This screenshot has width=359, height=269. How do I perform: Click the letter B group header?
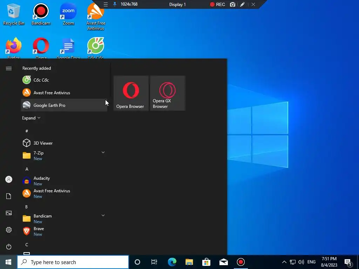click(x=27, y=207)
